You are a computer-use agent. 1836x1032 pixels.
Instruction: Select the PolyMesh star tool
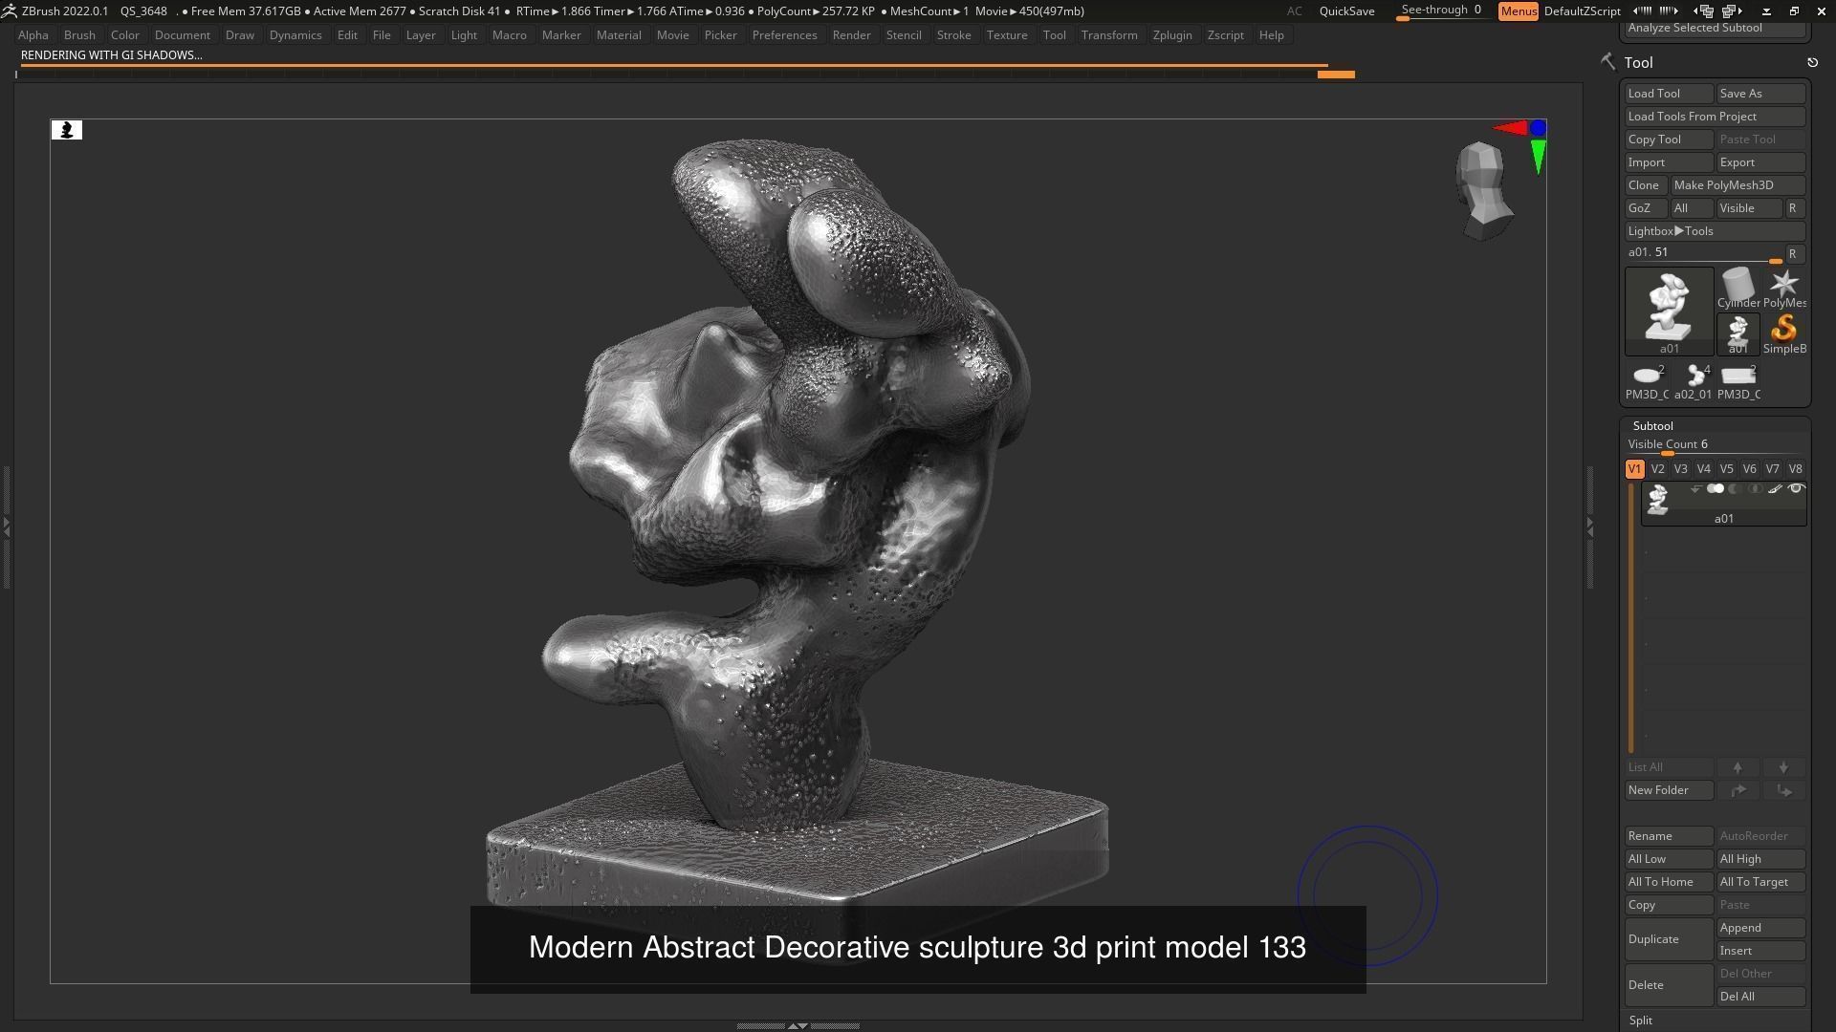click(1784, 288)
